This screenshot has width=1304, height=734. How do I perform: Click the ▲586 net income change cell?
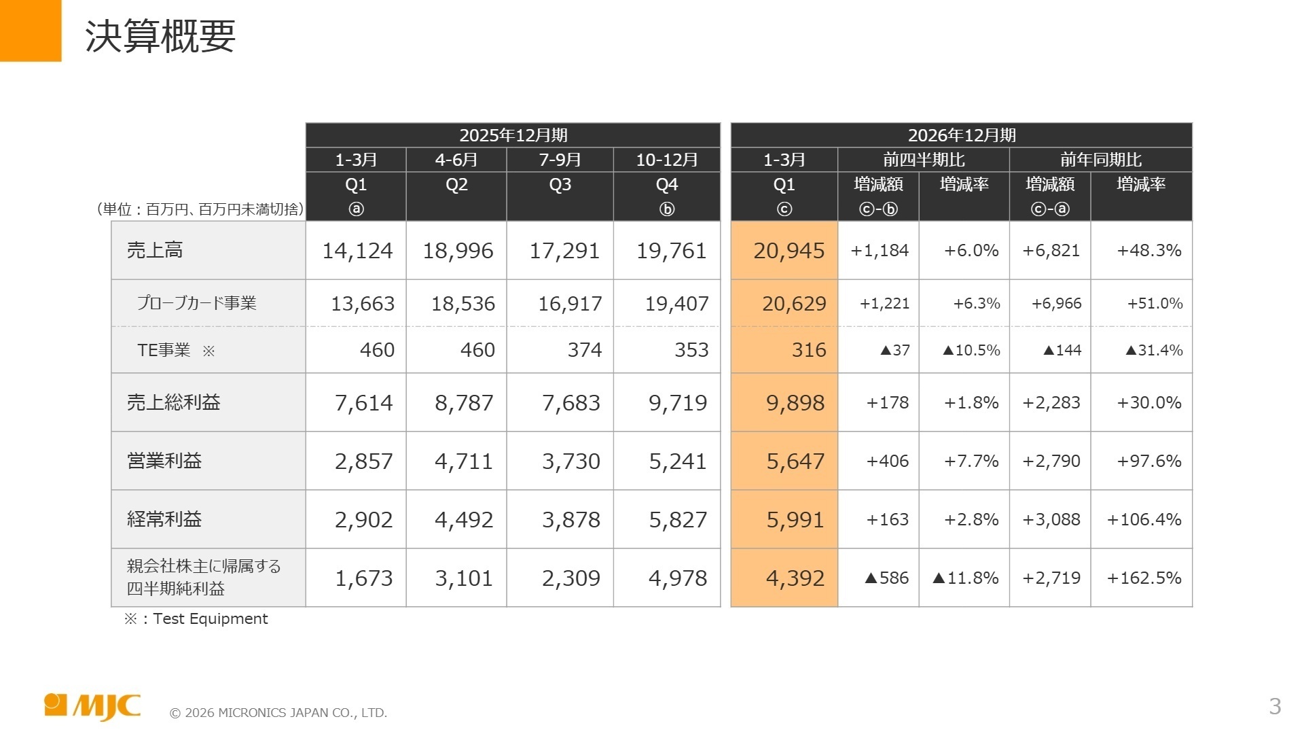879,578
